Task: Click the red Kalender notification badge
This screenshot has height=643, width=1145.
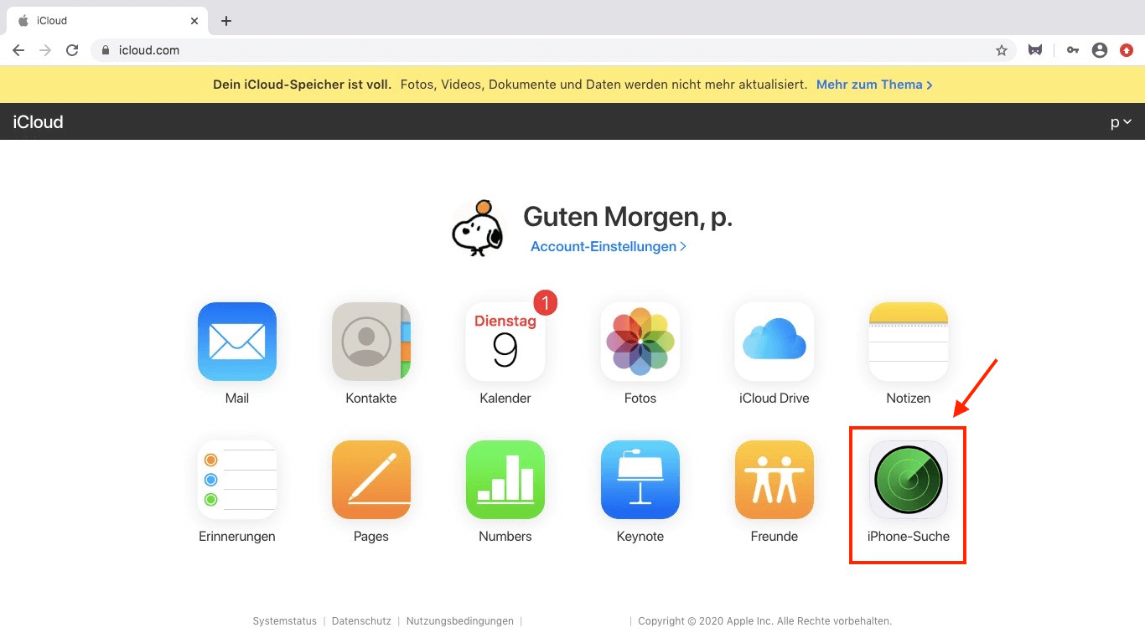Action: click(x=545, y=302)
